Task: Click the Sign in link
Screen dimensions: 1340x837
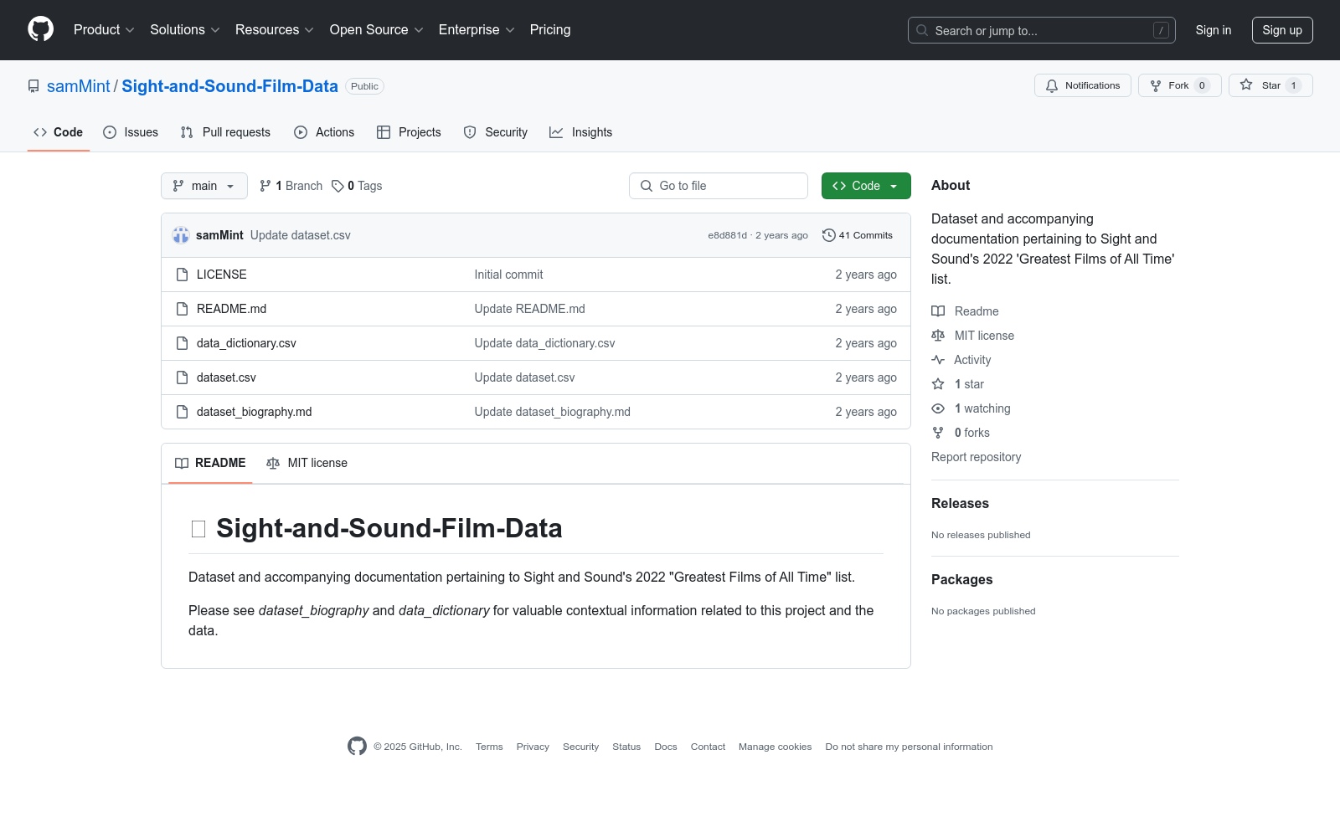Action: tap(1214, 30)
